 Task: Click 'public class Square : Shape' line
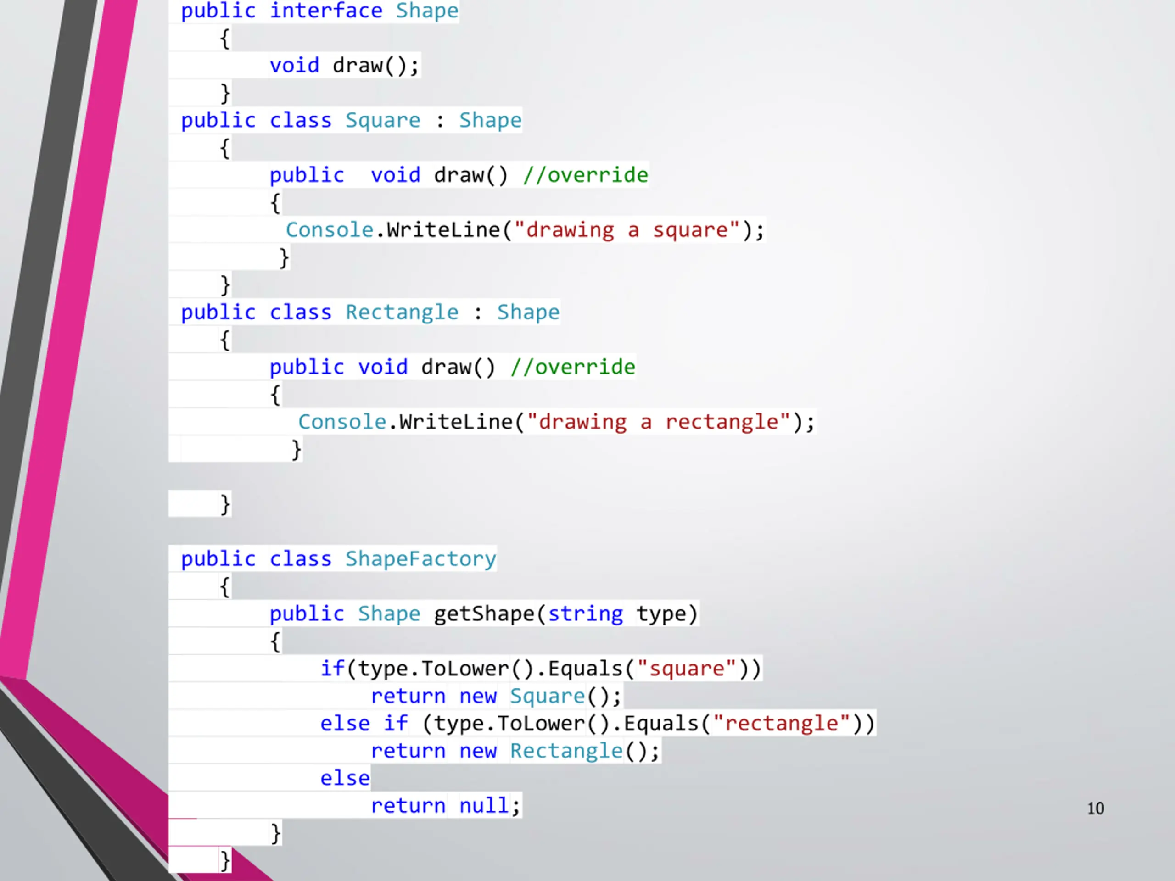tap(351, 121)
